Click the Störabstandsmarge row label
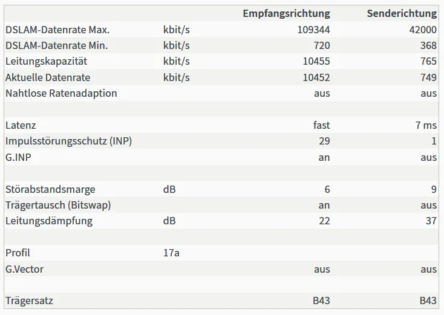Image resolution: width=444 pixels, height=315 pixels. pos(50,189)
